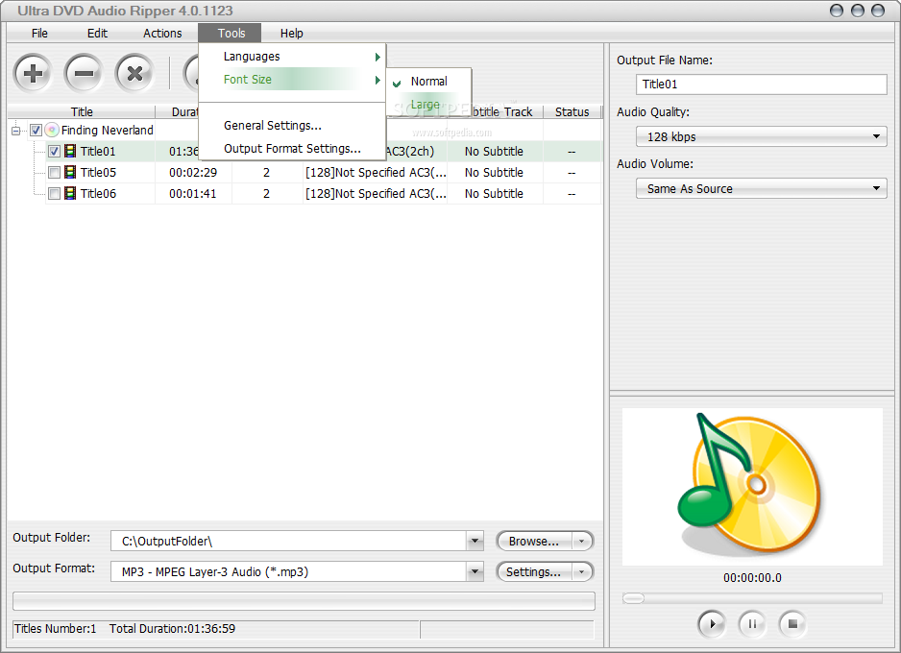Click the Status column header
This screenshot has height=653, width=901.
pos(572,112)
